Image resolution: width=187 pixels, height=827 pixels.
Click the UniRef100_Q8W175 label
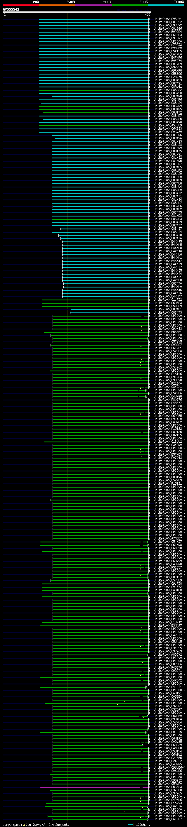click(x=167, y=151)
